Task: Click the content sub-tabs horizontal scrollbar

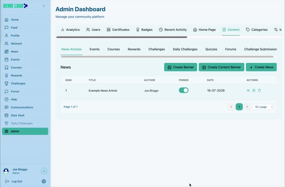Action: 167,57
